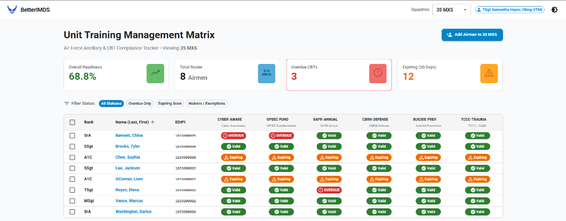Viewport: 566px width, 221px height.
Task: Select the All Statuses filter chip
Action: pyautogui.click(x=111, y=104)
